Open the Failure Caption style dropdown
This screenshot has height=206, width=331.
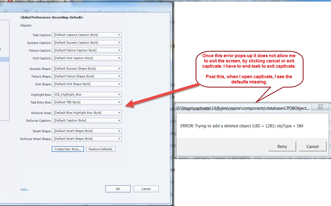(x=87, y=51)
